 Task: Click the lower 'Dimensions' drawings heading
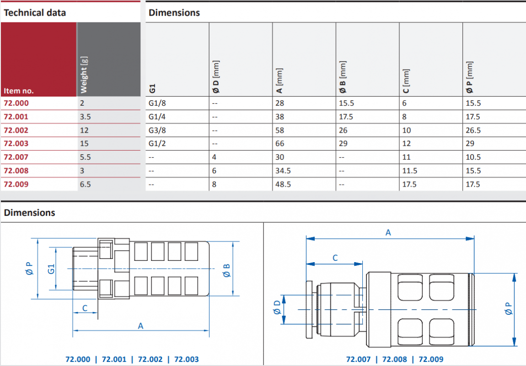pyautogui.click(x=30, y=213)
